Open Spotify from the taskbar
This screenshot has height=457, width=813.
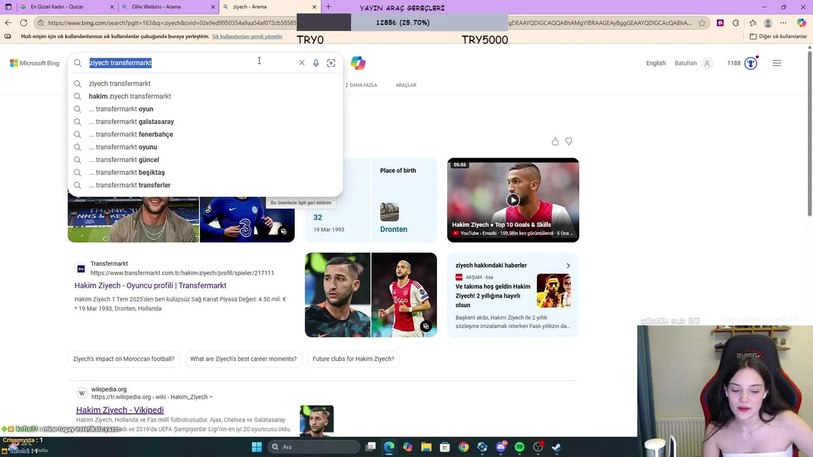[520, 447]
